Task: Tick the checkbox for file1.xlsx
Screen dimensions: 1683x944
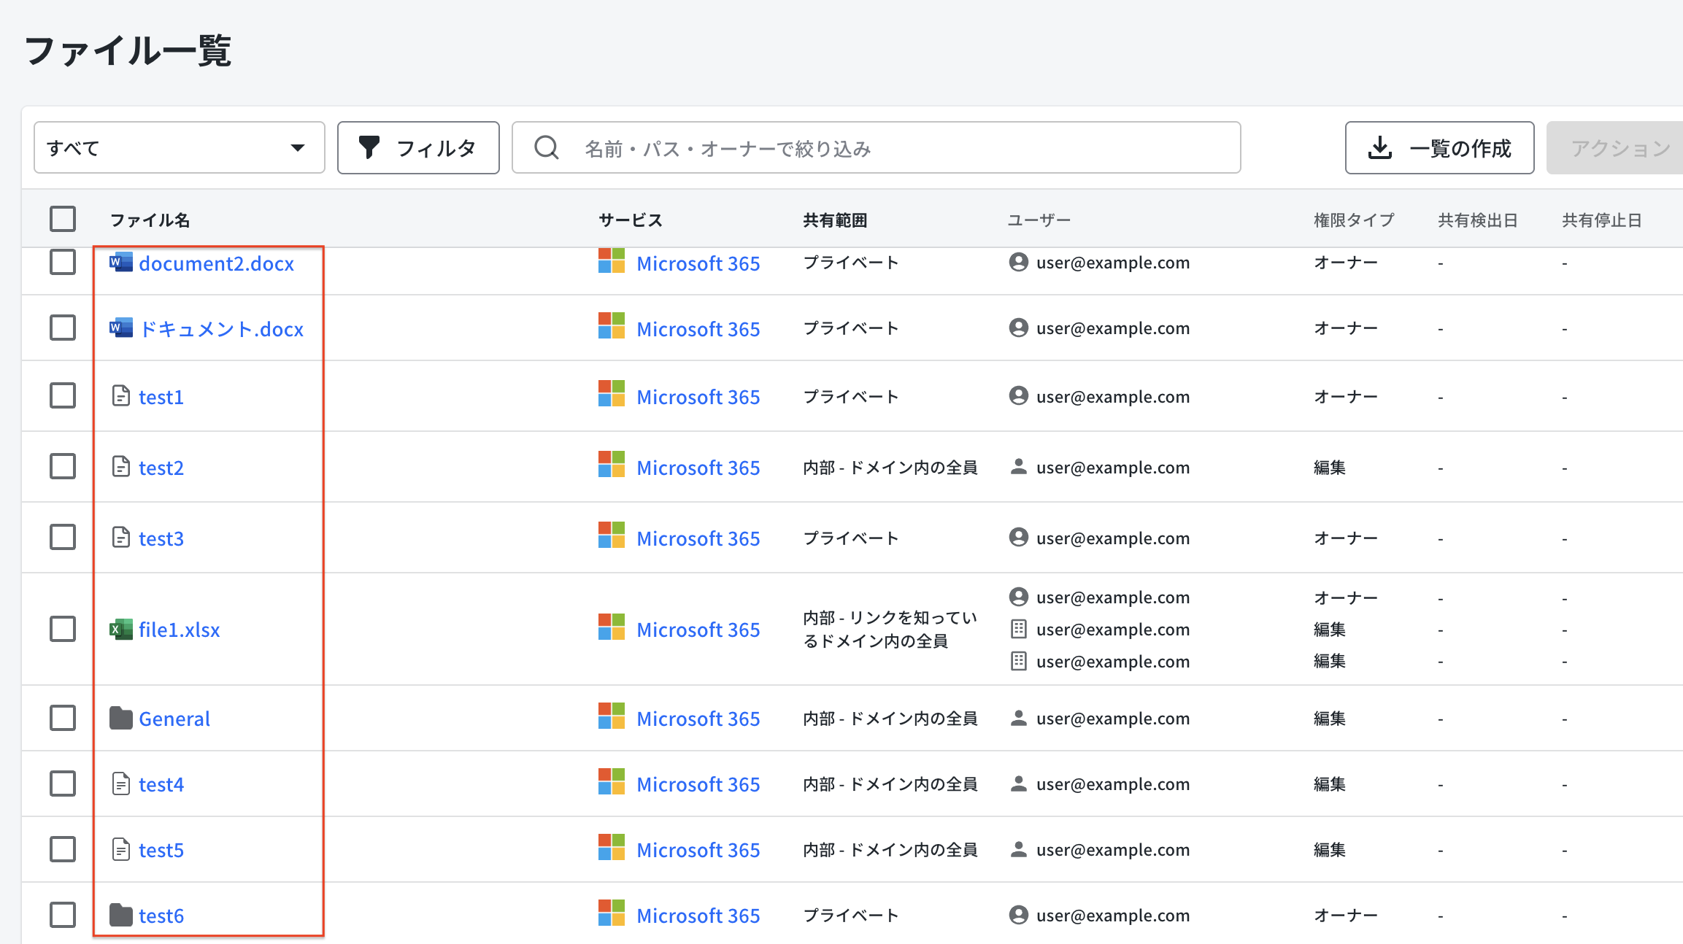Action: tap(63, 628)
